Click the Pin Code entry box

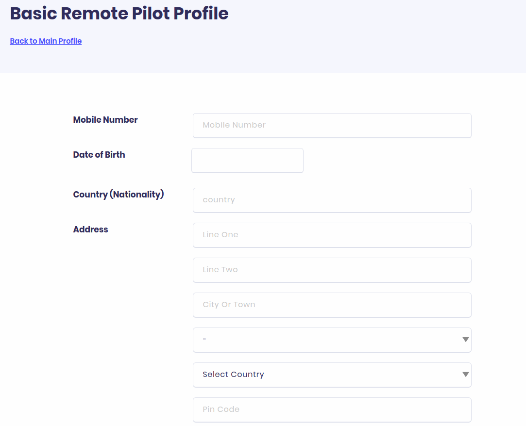pyautogui.click(x=332, y=410)
